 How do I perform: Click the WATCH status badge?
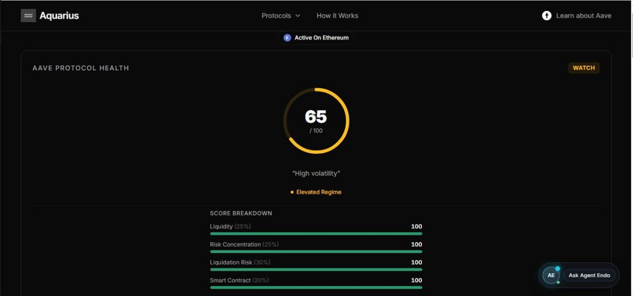pos(584,68)
